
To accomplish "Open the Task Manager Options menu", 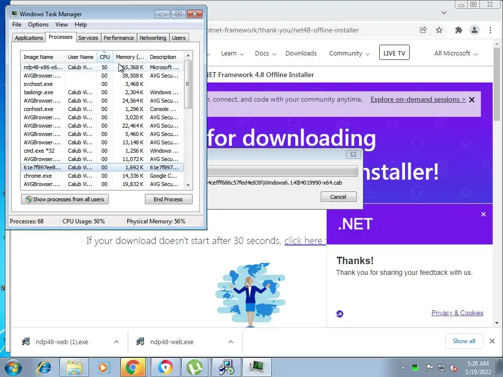I will [x=38, y=25].
